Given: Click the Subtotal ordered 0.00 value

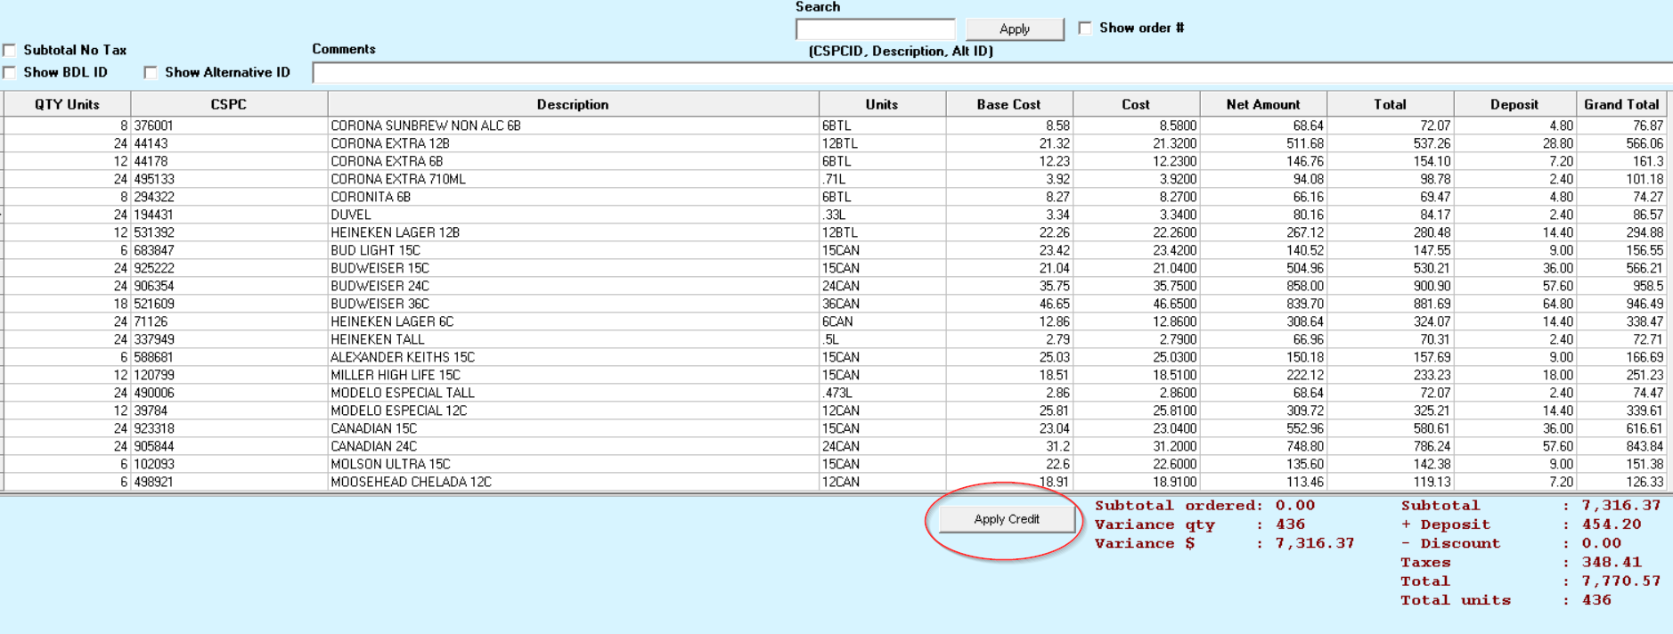Looking at the screenshot, I should (x=1294, y=505).
